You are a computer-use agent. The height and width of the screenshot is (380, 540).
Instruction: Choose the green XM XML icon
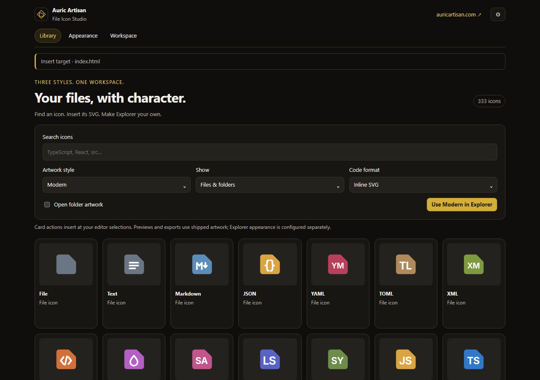(474, 264)
